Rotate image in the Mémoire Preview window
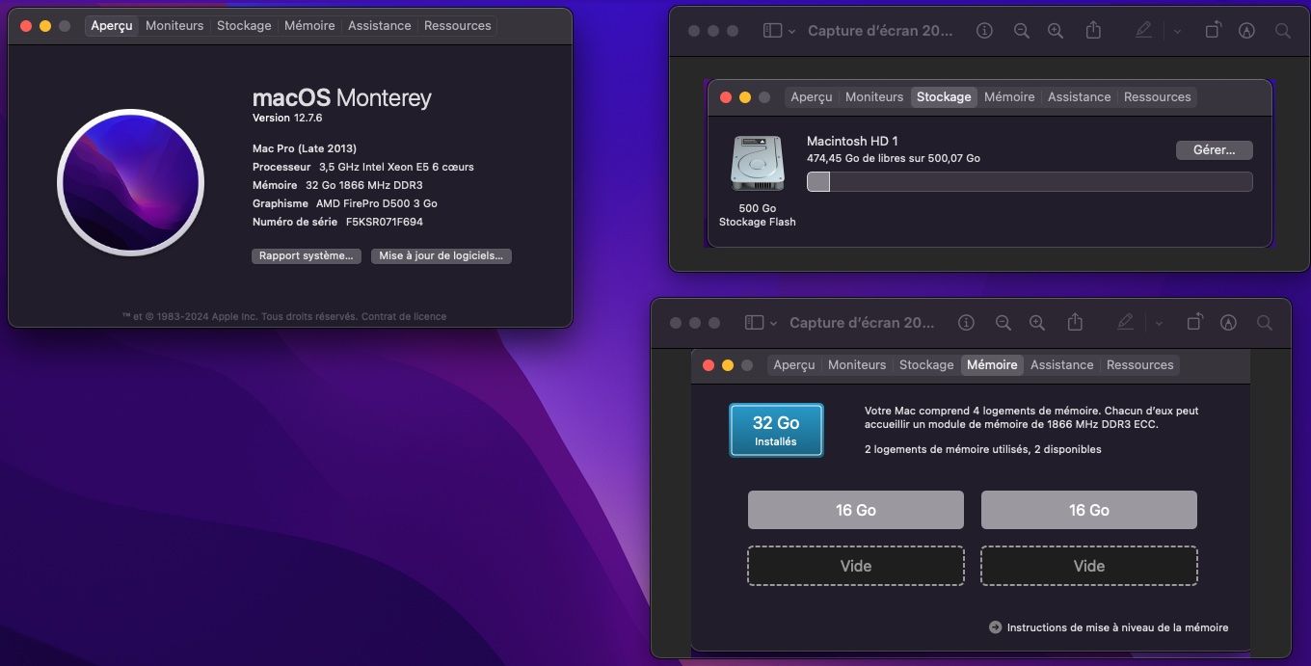This screenshot has width=1311, height=666. 1194,322
